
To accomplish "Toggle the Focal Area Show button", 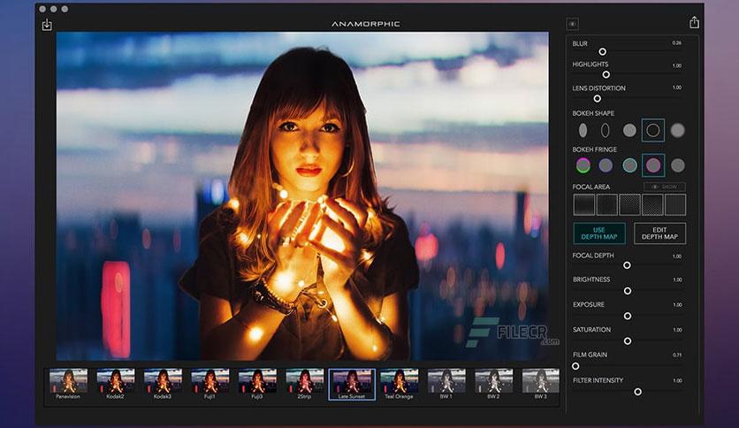I will click(x=665, y=187).
